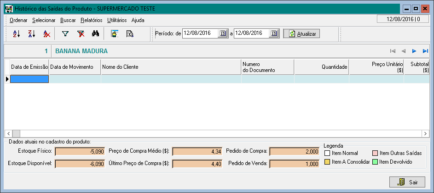Clear filter with the crossed-out funnel icon
This screenshot has width=434, height=193.
point(81,33)
